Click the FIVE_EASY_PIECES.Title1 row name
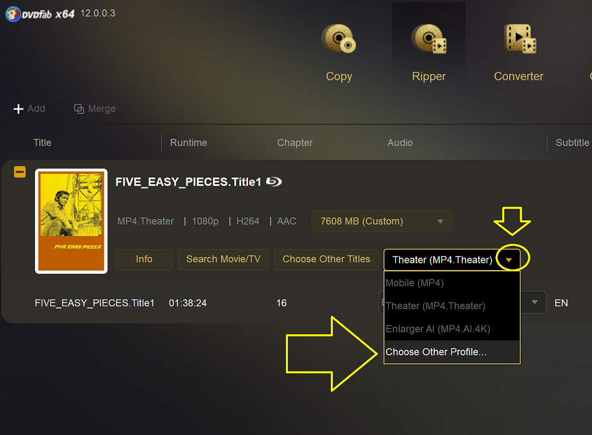This screenshot has width=592, height=435. (94, 303)
